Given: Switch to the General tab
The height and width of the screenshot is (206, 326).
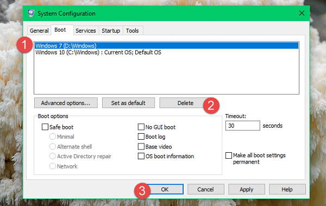Looking at the screenshot, I should (39, 30).
